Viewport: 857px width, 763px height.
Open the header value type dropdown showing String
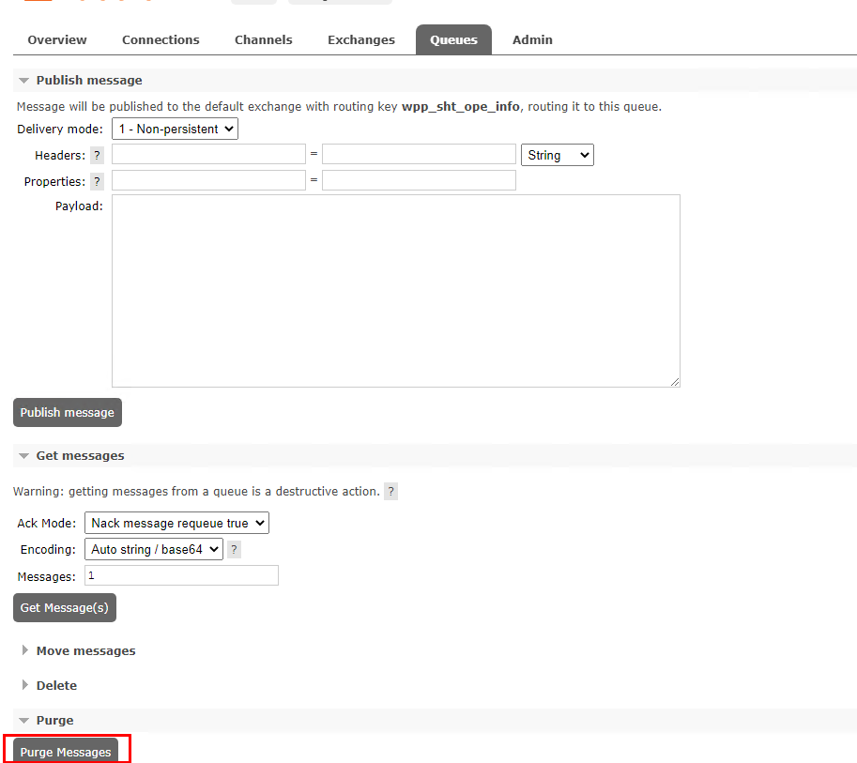(557, 154)
